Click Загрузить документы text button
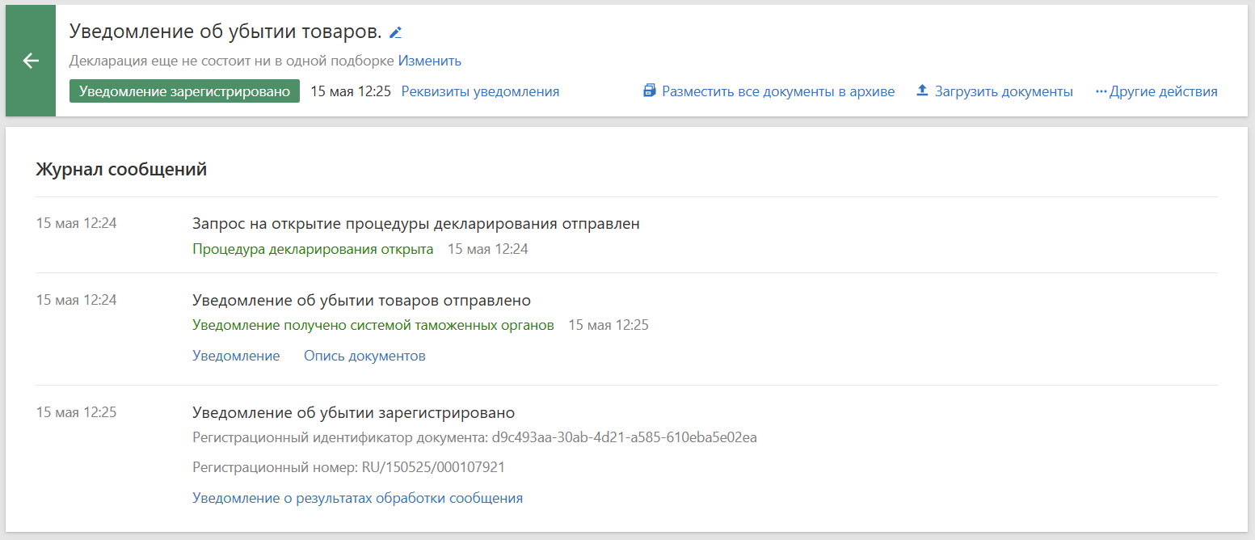The height and width of the screenshot is (540, 1255). point(1004,91)
